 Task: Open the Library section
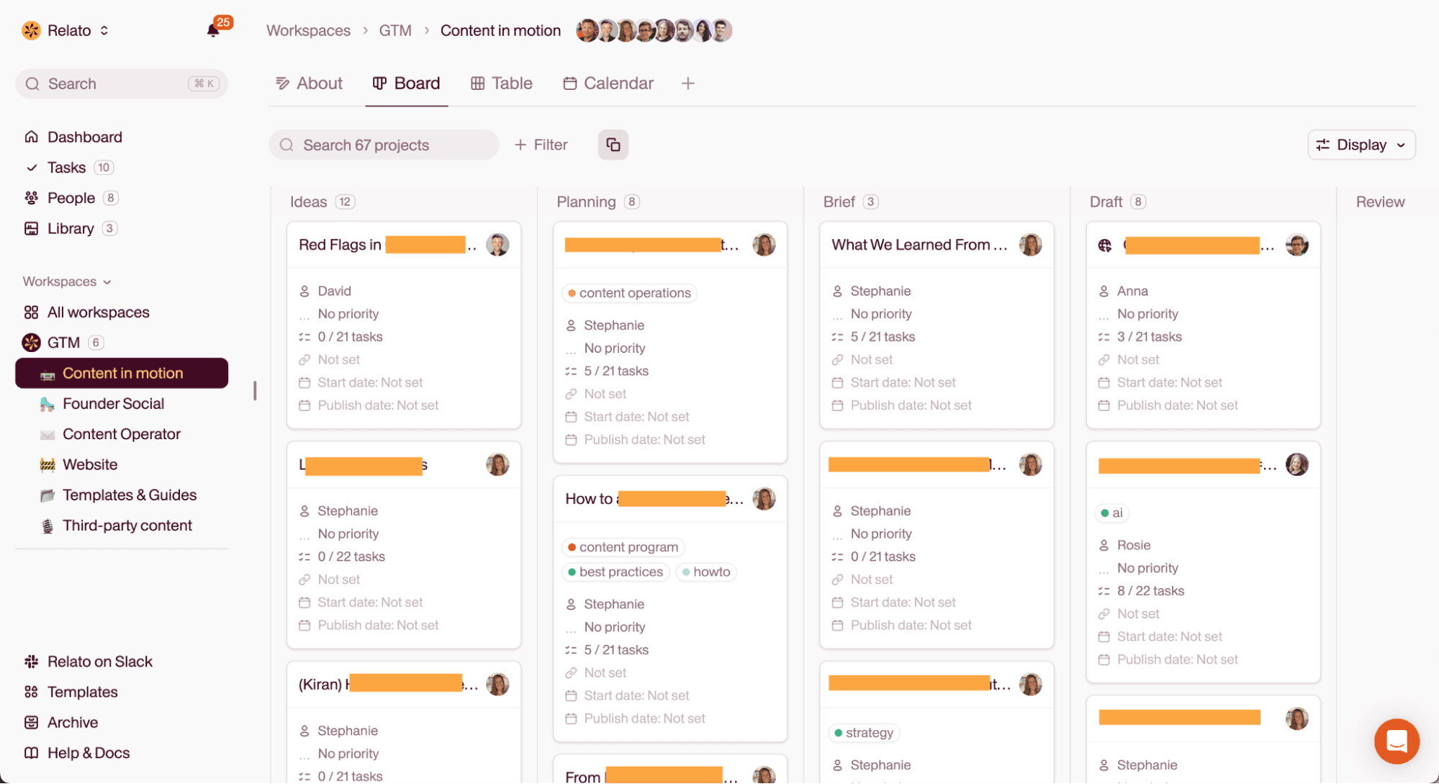[71, 228]
